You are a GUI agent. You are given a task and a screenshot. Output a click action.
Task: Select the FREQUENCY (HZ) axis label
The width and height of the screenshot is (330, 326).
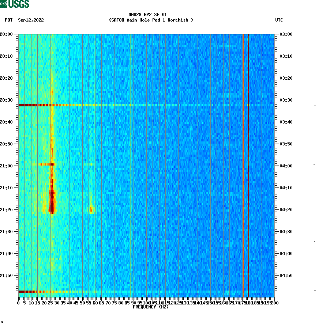point(151,307)
